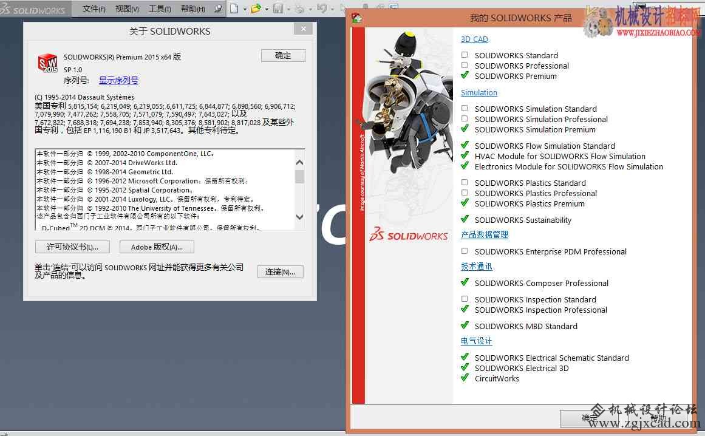Click the green check beside SOLIDWORKS Flow Simulation Standard
The height and width of the screenshot is (436, 705).
pos(465,145)
